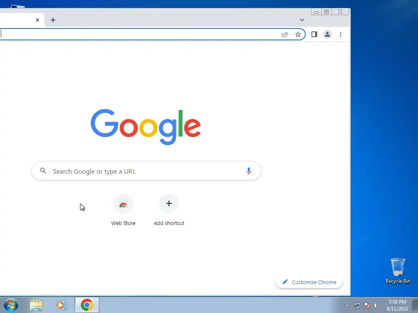
Task: Maximize the Chrome window
Action: tap(326, 11)
